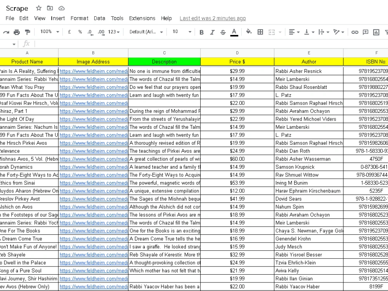Toggle italic formatting
The image size is (388, 291).
(212, 32)
